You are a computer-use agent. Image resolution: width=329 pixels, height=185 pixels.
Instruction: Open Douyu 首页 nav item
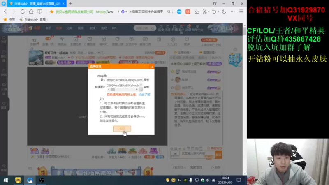point(49,28)
